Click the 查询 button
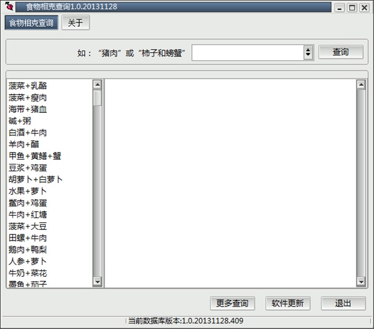 [x=341, y=52]
